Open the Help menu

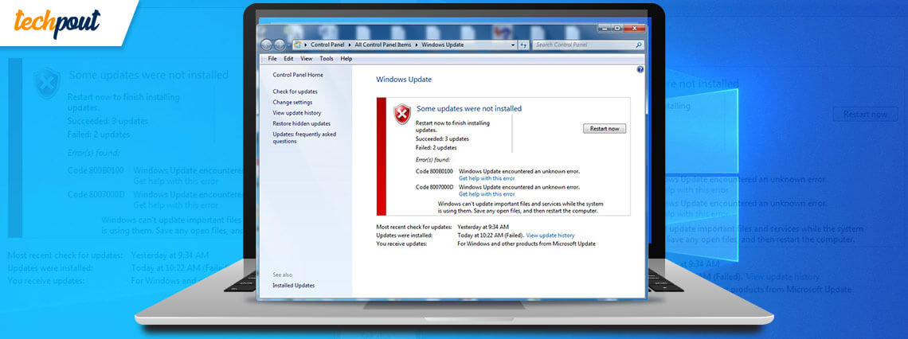click(x=346, y=58)
